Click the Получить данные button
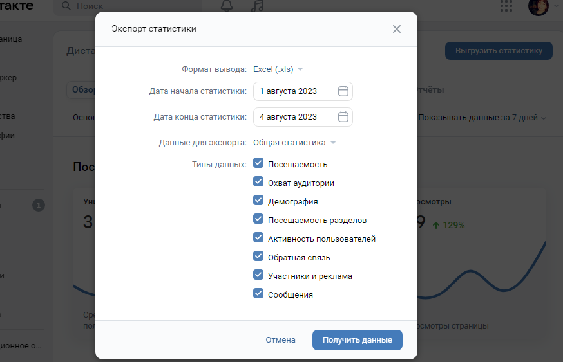 point(358,340)
